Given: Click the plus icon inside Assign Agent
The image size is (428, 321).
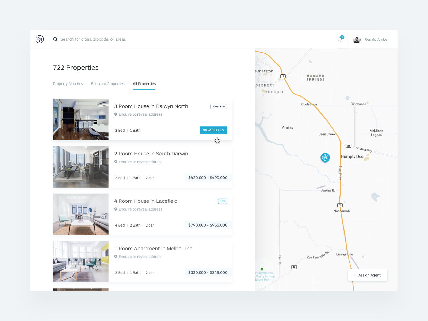Looking at the screenshot, I should pos(354,275).
